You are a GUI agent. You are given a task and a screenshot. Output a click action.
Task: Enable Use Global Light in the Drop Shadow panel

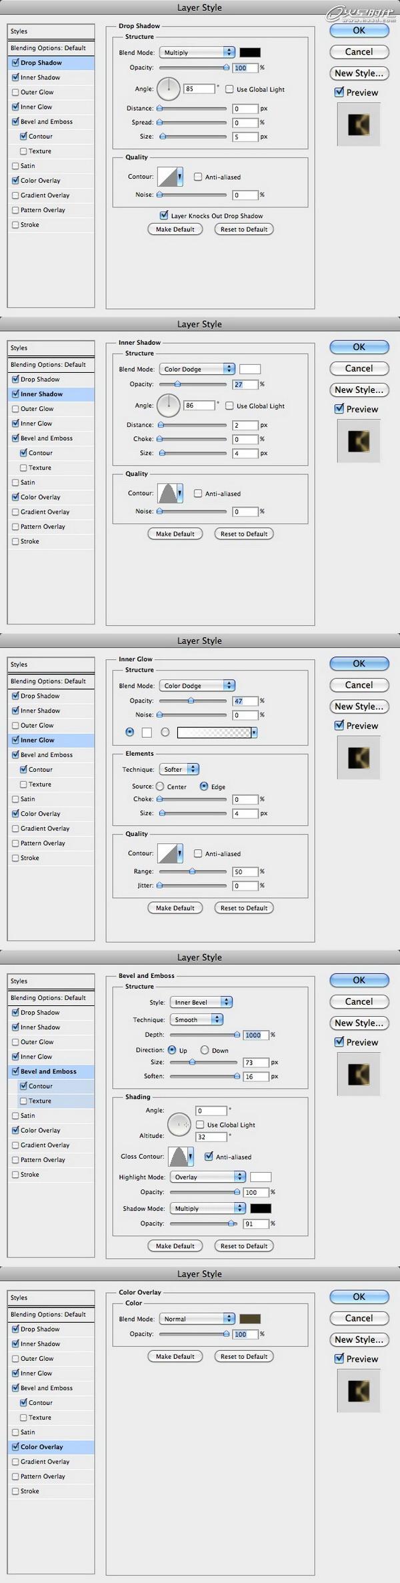click(x=229, y=89)
